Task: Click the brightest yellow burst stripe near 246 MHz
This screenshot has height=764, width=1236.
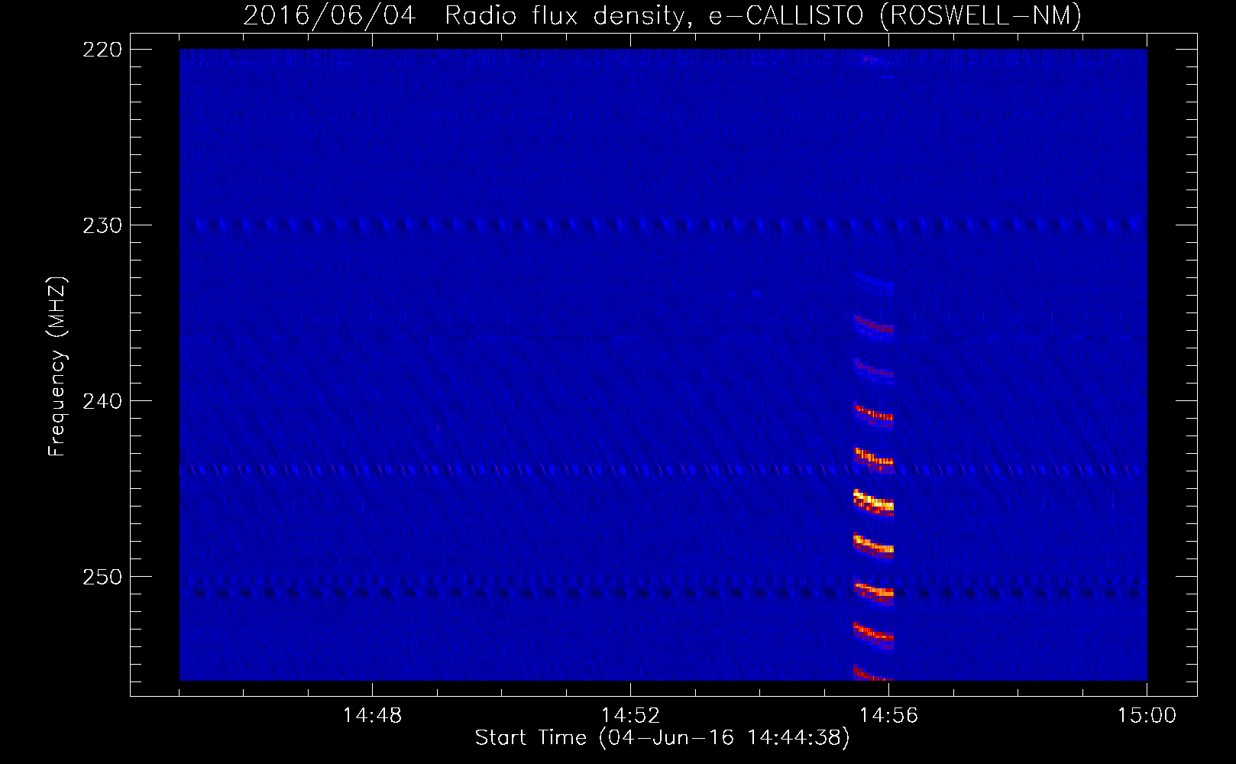Action: tap(873, 502)
